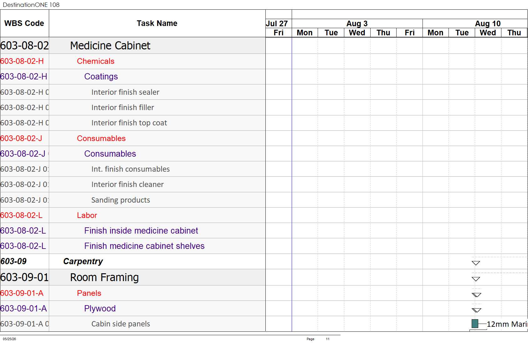Select the red Consumables task row

[x=133, y=138]
